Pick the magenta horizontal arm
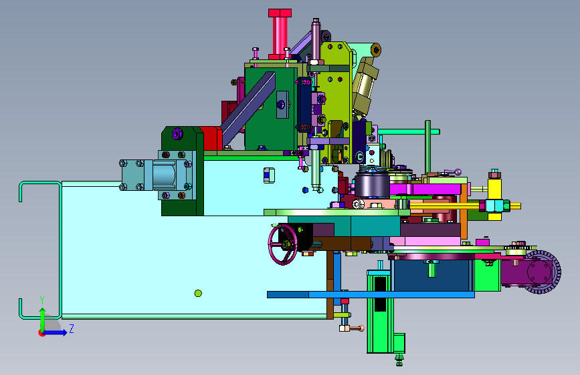Image resolution: width=580 pixels, height=375 pixels. [x=425, y=190]
